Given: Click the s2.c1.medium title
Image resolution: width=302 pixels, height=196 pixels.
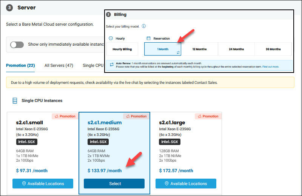Looking at the screenshot, I should [x=105, y=123].
